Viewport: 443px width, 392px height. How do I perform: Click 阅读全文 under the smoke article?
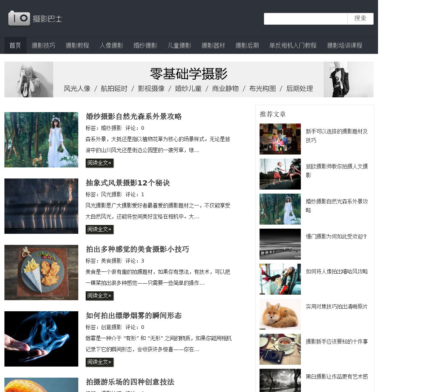[99, 362]
